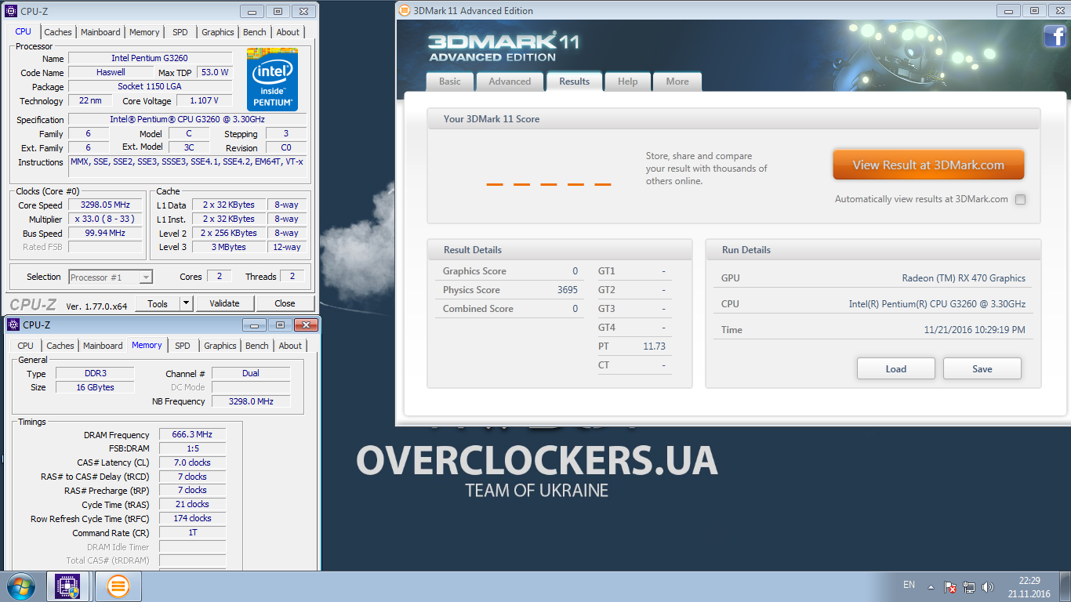Open the Action Center flag tray icon
The width and height of the screenshot is (1071, 602).
pos(949,586)
